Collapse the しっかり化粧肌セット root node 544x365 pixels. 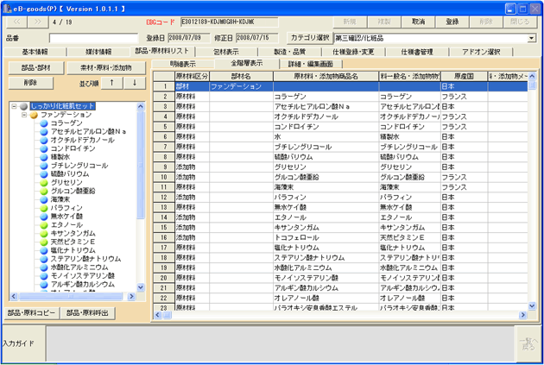14,106
